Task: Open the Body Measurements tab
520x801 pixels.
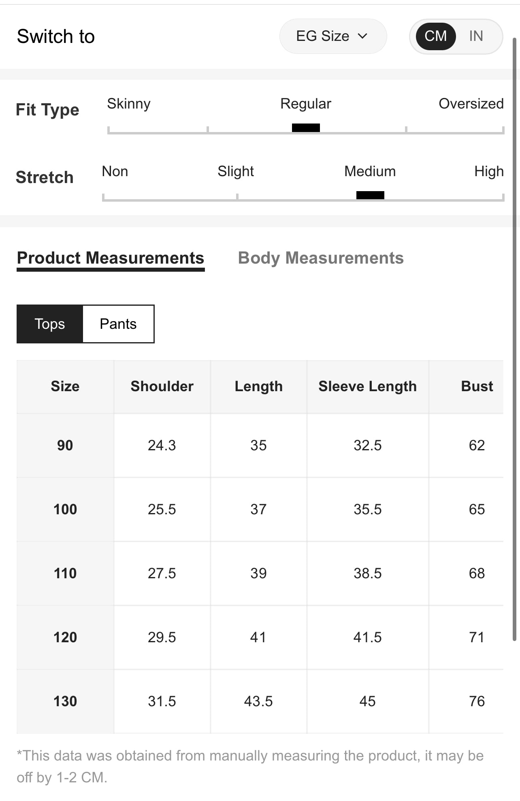Action: tap(321, 258)
